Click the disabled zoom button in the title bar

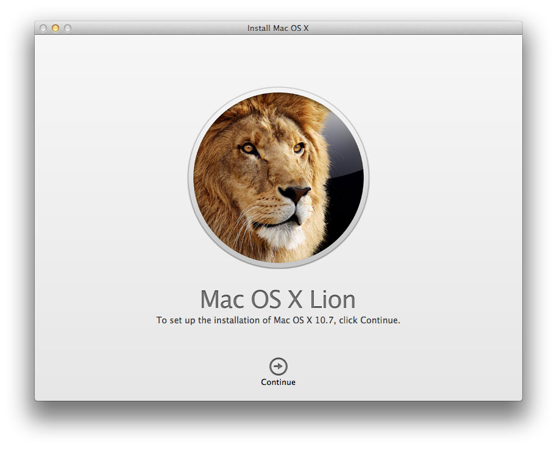tap(68, 28)
